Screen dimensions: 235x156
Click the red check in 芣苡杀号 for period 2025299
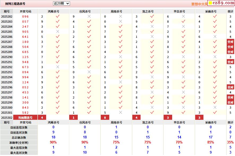pyautogui.click(x=183, y=102)
